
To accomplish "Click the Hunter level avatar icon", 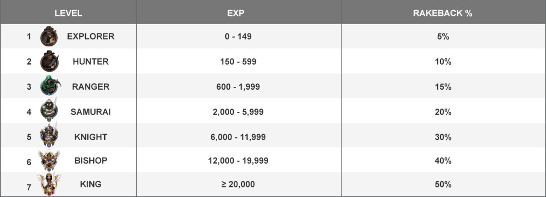I will (x=49, y=61).
